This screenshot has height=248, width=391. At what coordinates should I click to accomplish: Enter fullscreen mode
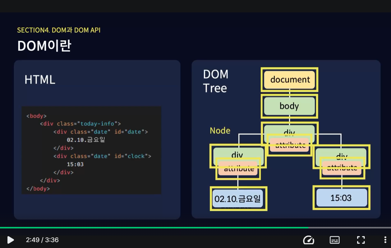point(361,240)
